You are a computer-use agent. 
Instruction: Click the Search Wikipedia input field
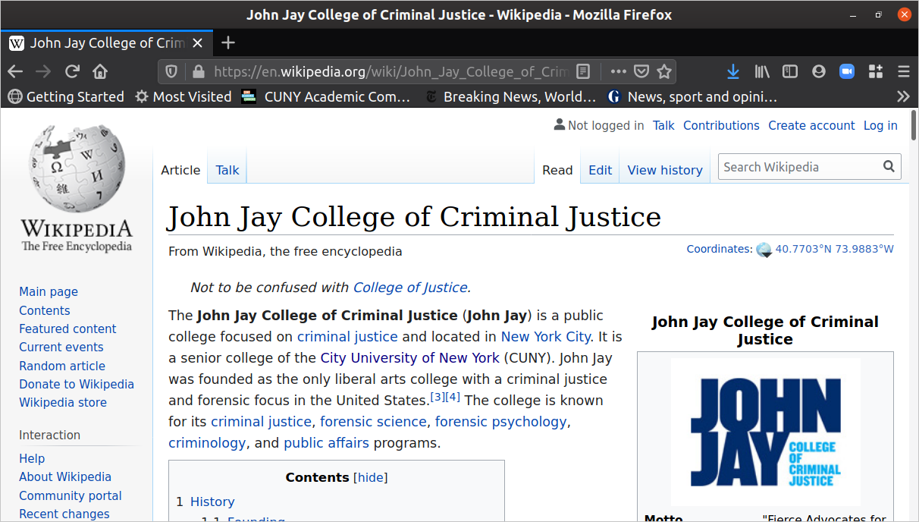click(800, 167)
